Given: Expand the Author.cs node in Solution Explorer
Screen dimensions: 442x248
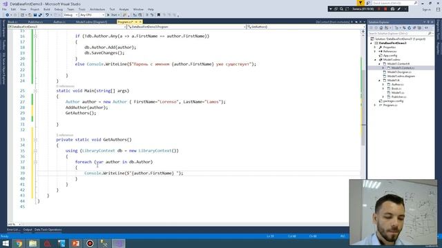Looking at the screenshot, I should [383, 84].
